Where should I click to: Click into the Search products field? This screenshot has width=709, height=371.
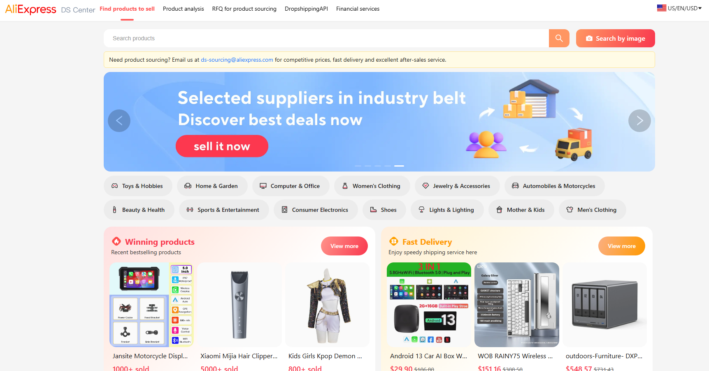click(x=326, y=38)
